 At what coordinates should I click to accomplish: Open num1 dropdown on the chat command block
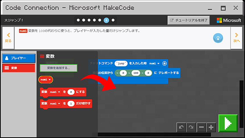pos(154,63)
